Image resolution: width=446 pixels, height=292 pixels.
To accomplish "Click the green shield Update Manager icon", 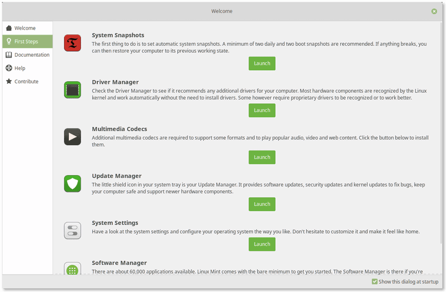I will 72,183.
